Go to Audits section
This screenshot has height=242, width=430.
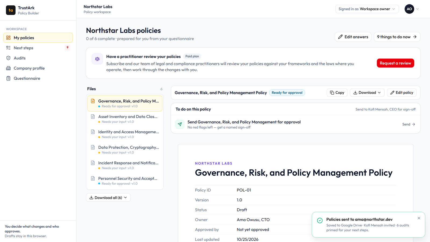pyautogui.click(x=38, y=58)
